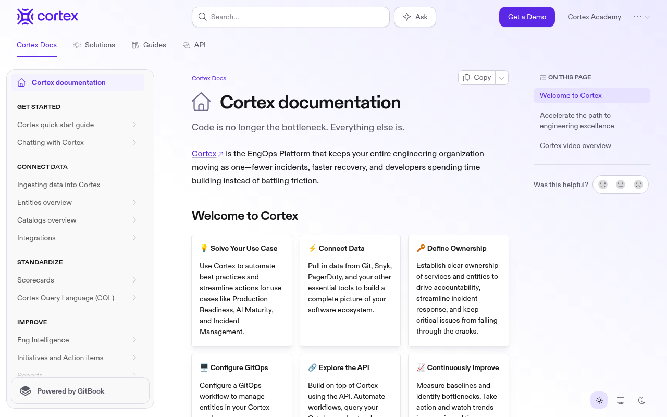Switch to system theme

pyautogui.click(x=621, y=400)
